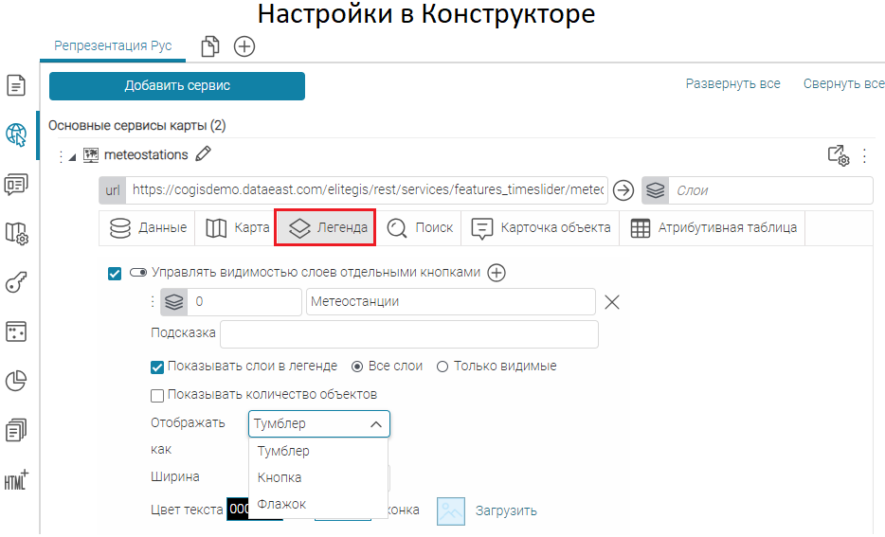Click the pie chart sidebar icon

point(16,381)
